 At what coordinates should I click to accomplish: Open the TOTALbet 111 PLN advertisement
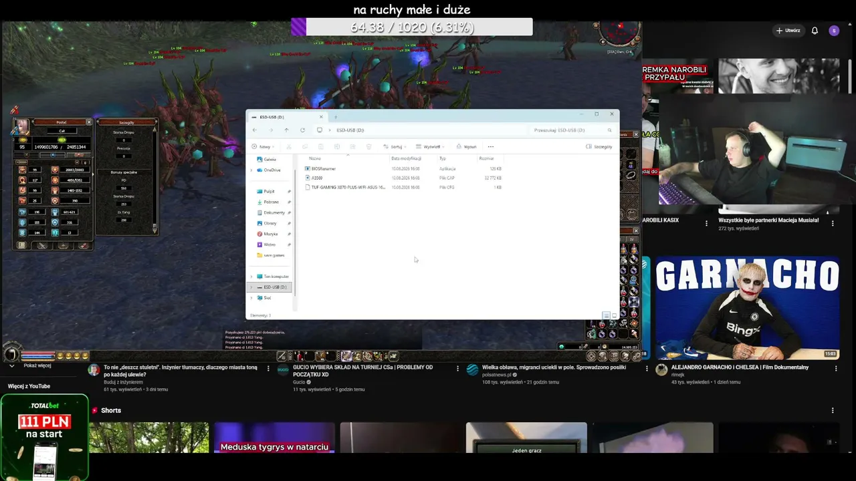(x=44, y=438)
